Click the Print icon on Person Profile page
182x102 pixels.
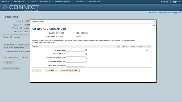pyautogui.click(x=4, y=37)
